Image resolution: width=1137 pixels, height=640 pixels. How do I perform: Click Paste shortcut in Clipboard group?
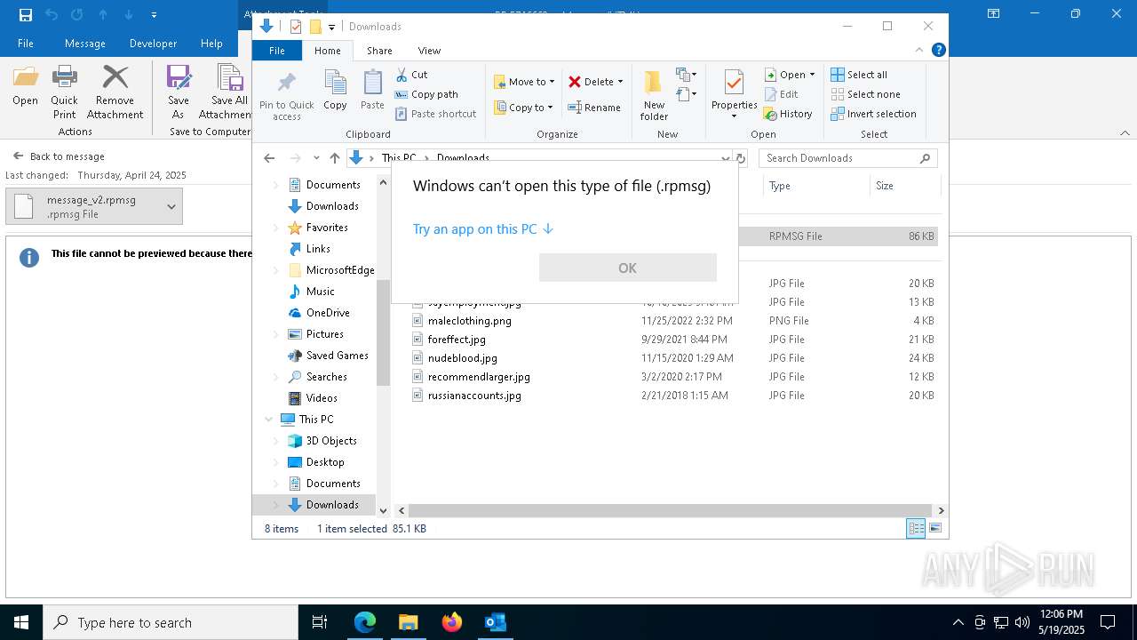(x=435, y=114)
